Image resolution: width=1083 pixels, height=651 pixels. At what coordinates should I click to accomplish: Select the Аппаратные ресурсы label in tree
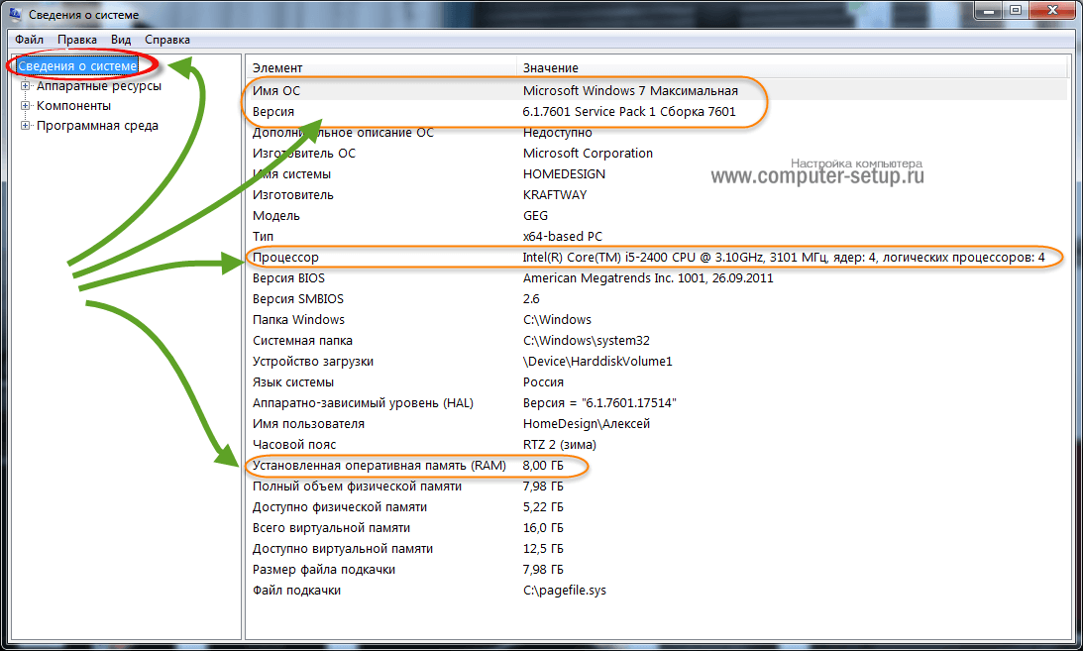[x=99, y=86]
